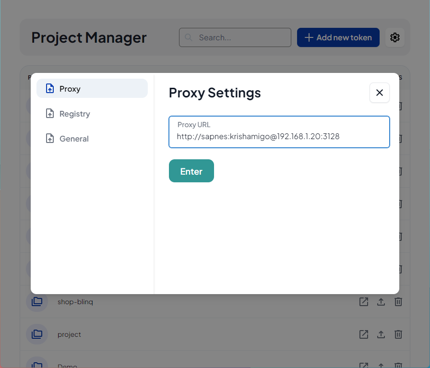Click the trash icon on the Demo row
Screen dimensions: 430x368
click(398, 365)
